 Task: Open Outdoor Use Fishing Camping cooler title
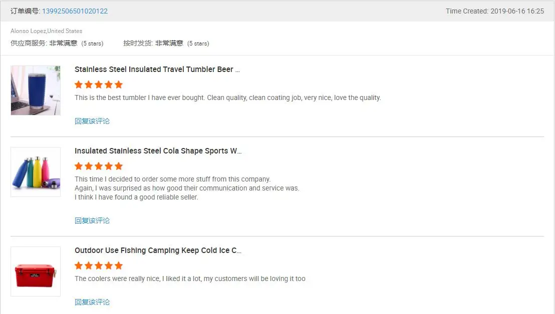coord(158,250)
